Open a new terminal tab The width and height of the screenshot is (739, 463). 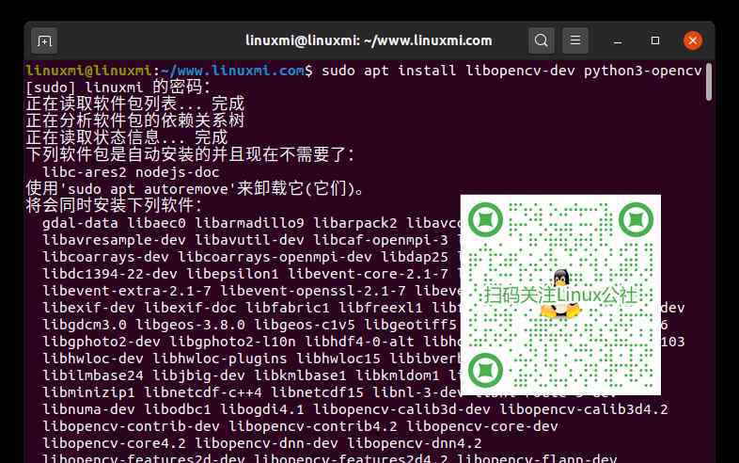[44, 40]
